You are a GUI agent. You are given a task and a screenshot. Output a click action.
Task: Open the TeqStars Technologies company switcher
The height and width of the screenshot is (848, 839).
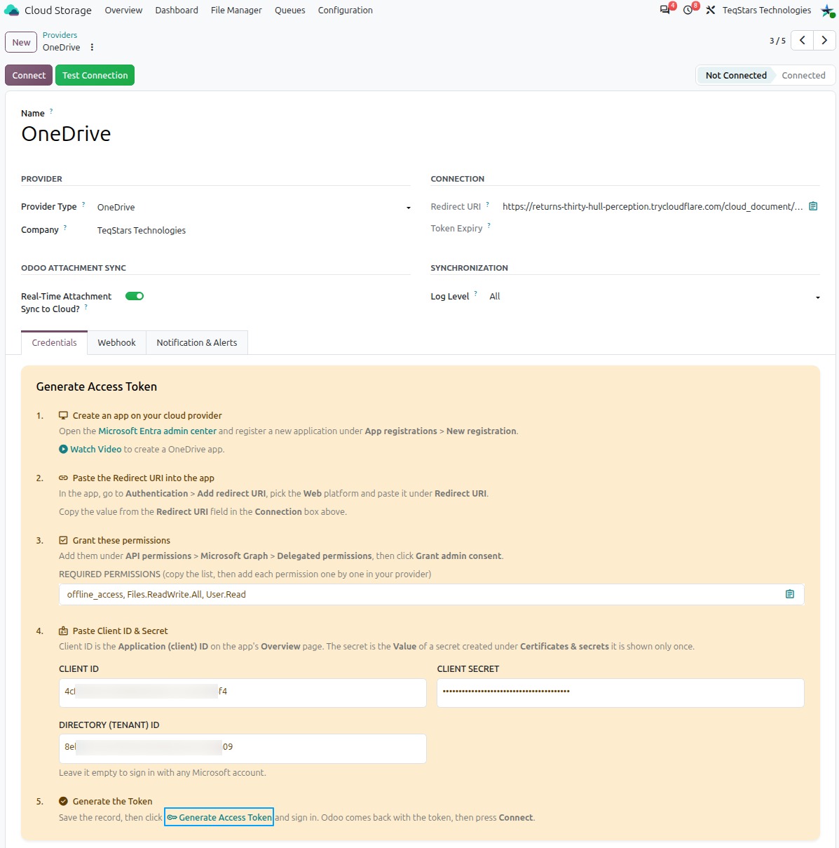(x=767, y=11)
